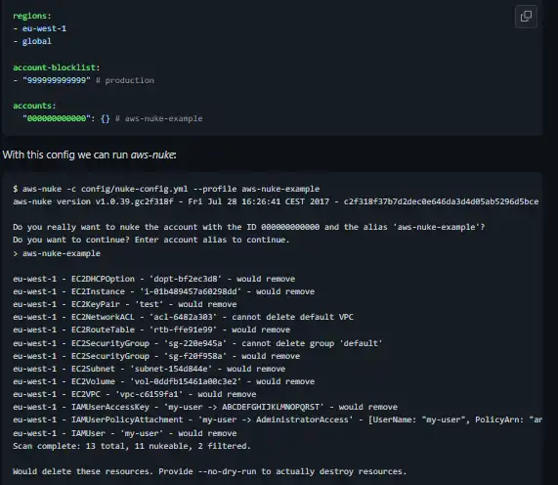Click the 'Would delete these resources' line
The height and width of the screenshot is (485, 558).
(x=209, y=471)
